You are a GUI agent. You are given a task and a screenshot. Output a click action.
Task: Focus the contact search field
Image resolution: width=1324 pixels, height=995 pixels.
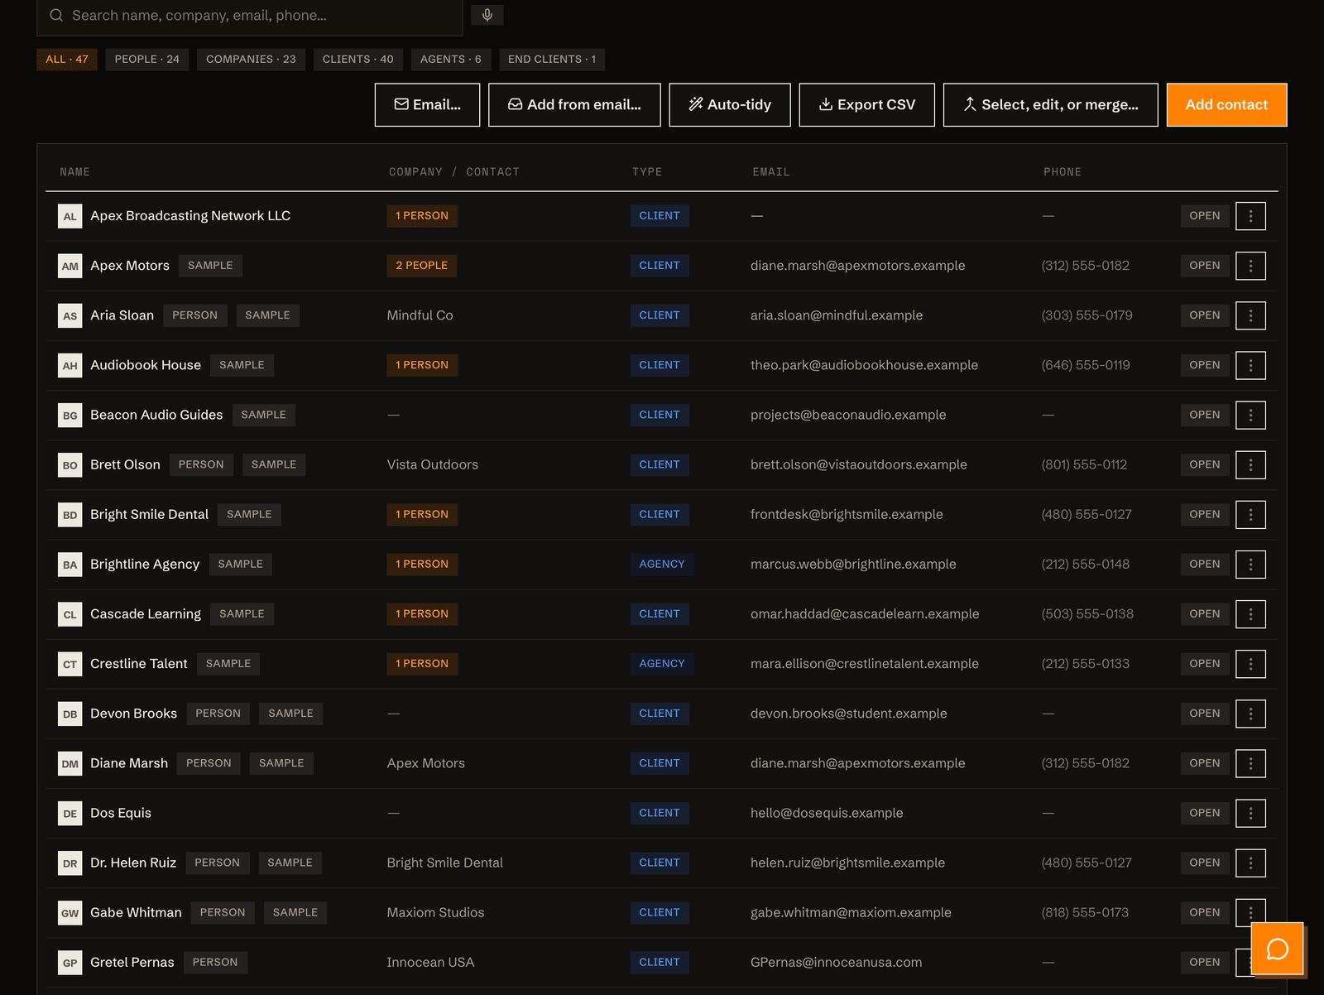[249, 16]
